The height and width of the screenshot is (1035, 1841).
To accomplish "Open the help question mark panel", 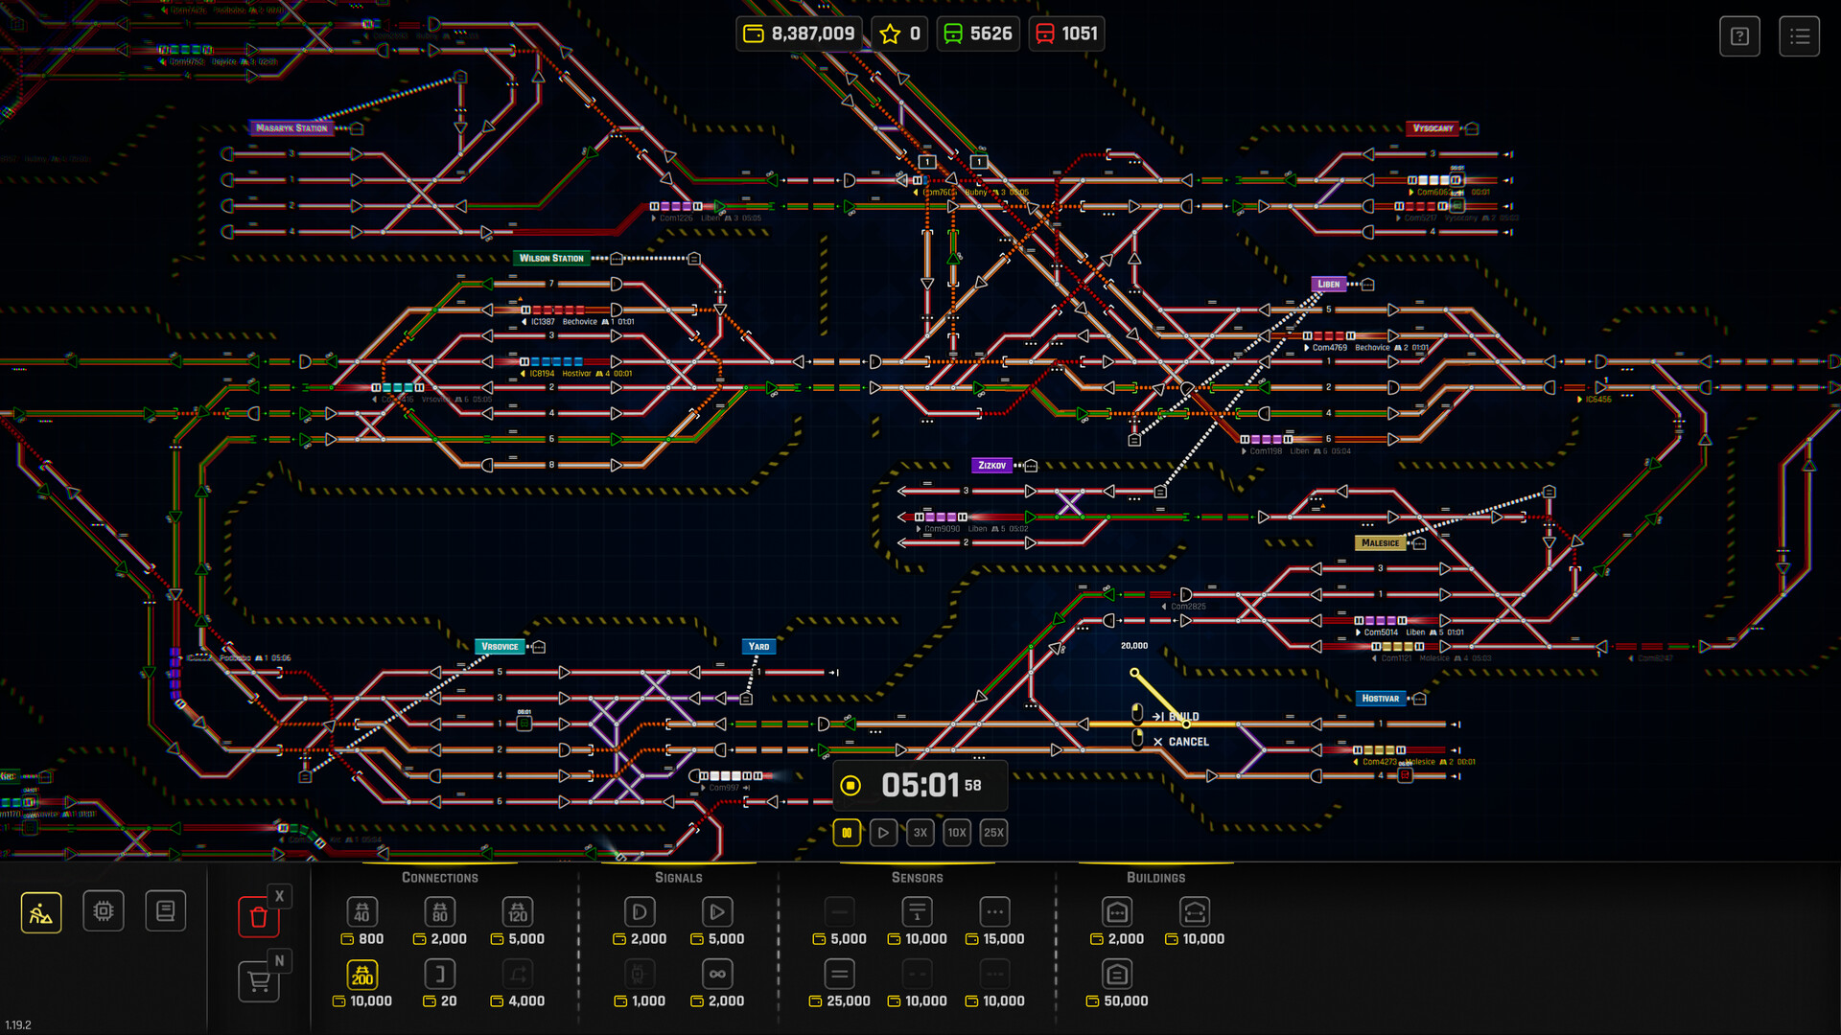I will tap(1739, 35).
